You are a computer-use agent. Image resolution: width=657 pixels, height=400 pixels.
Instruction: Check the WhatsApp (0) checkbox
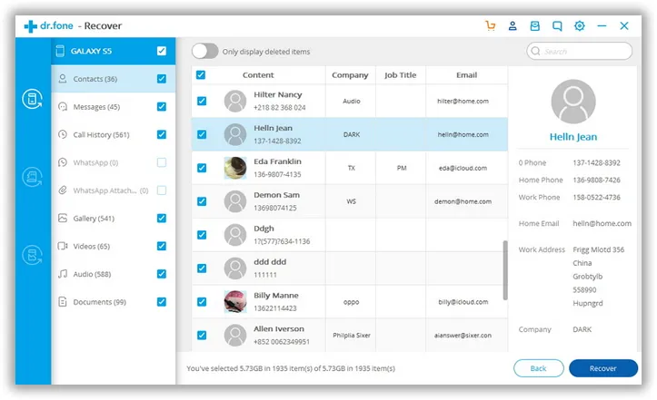pyautogui.click(x=162, y=162)
